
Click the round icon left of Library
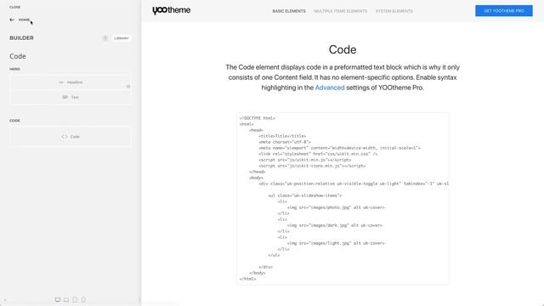[x=105, y=38]
